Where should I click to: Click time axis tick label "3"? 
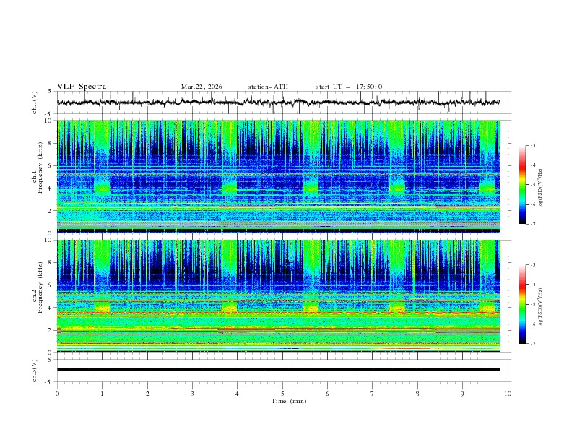(x=192, y=394)
